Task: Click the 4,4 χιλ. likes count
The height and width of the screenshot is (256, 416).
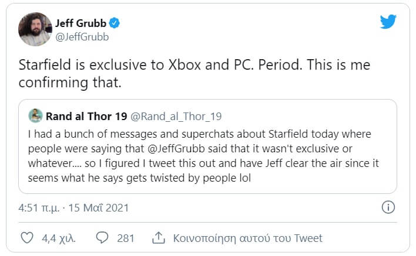Action: click(59, 238)
